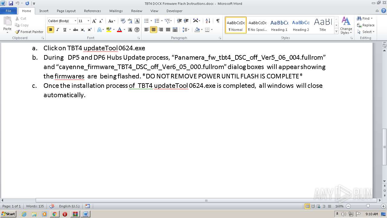Click the zoom slider handle

click(368, 206)
